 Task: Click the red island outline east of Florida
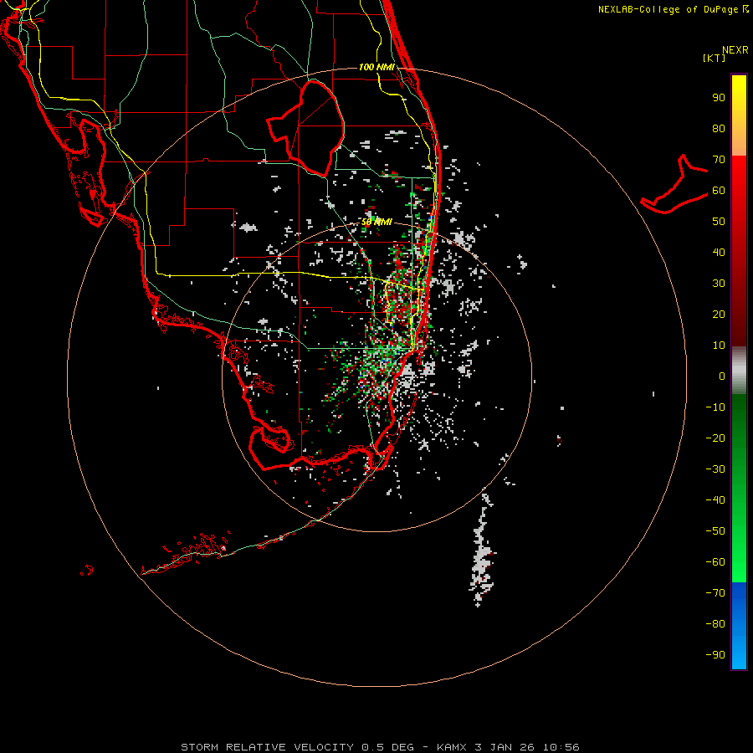click(x=674, y=184)
